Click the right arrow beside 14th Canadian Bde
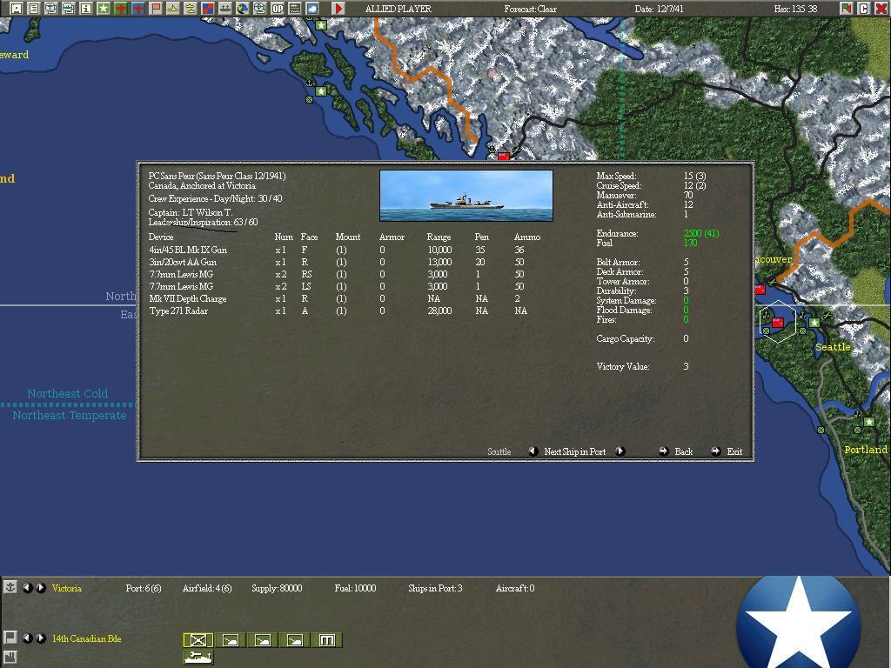891x668 pixels. 41,638
